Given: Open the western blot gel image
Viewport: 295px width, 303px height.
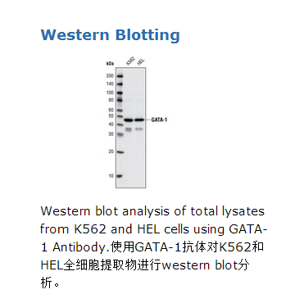Looking at the screenshot, I should pos(130,128).
